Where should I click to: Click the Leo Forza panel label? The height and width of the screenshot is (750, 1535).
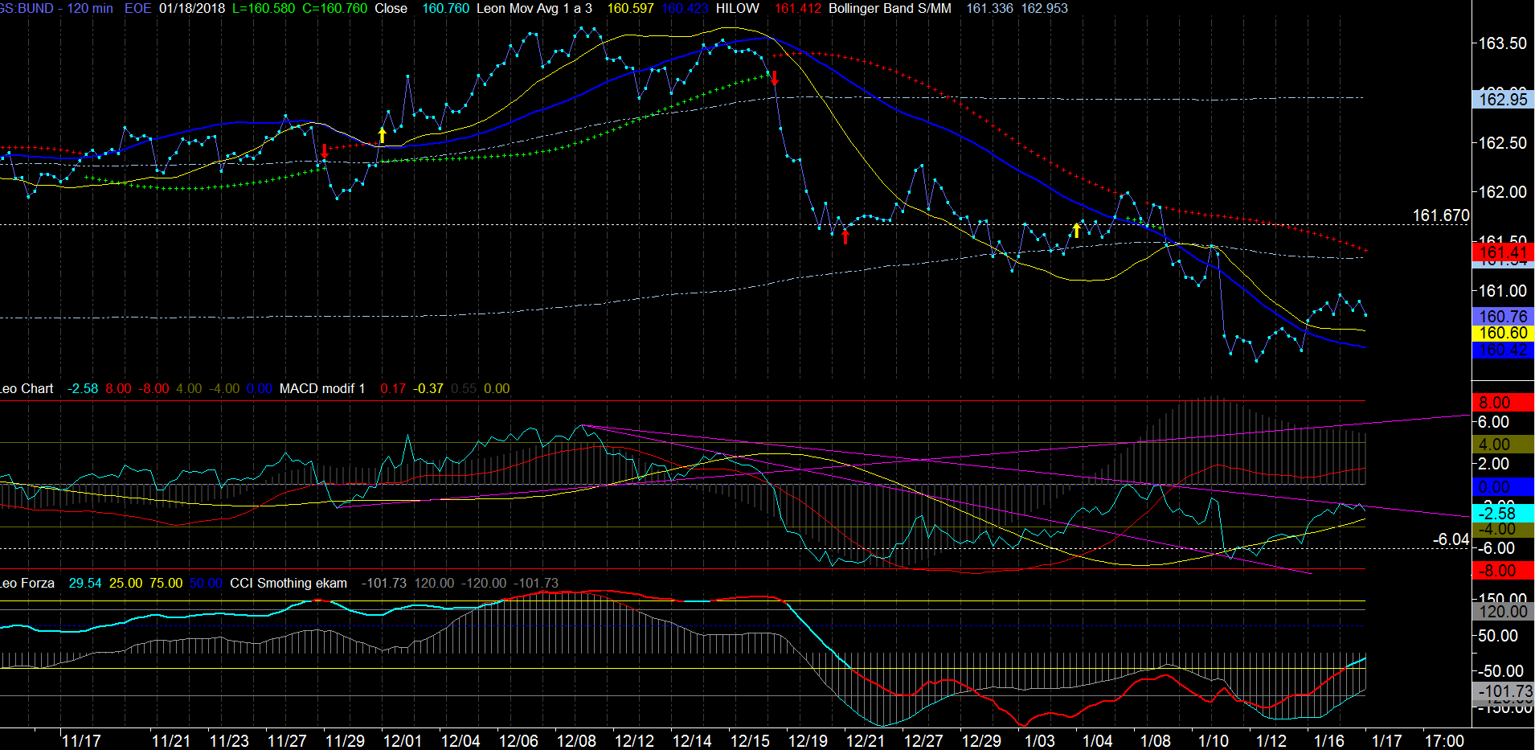[27, 584]
